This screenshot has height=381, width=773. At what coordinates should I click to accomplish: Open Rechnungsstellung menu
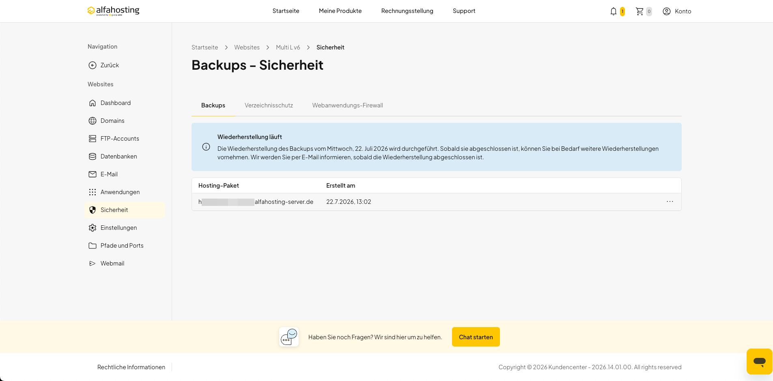(407, 11)
